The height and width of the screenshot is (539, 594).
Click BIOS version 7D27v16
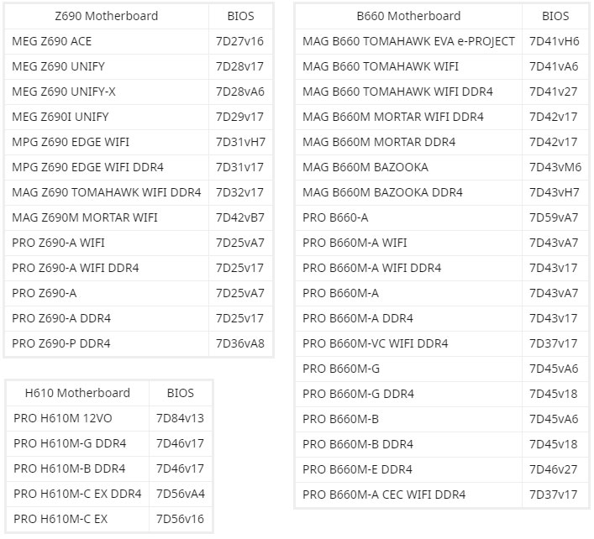tap(239, 41)
